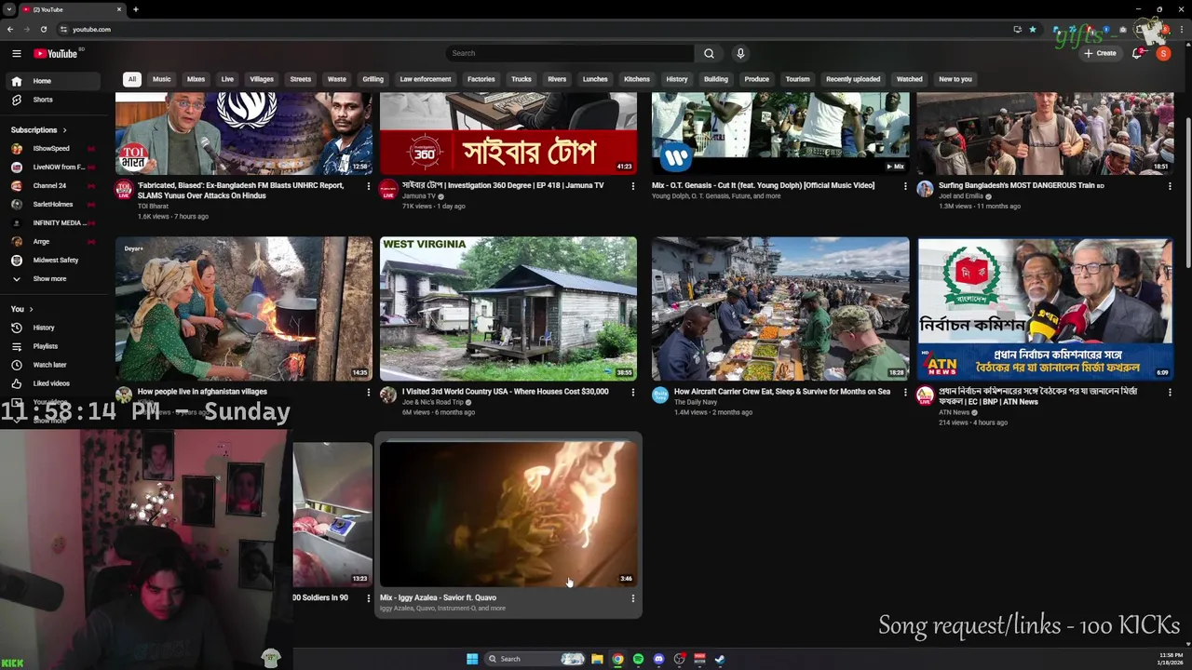Open options for Jamuna TV investigation video

point(633,186)
